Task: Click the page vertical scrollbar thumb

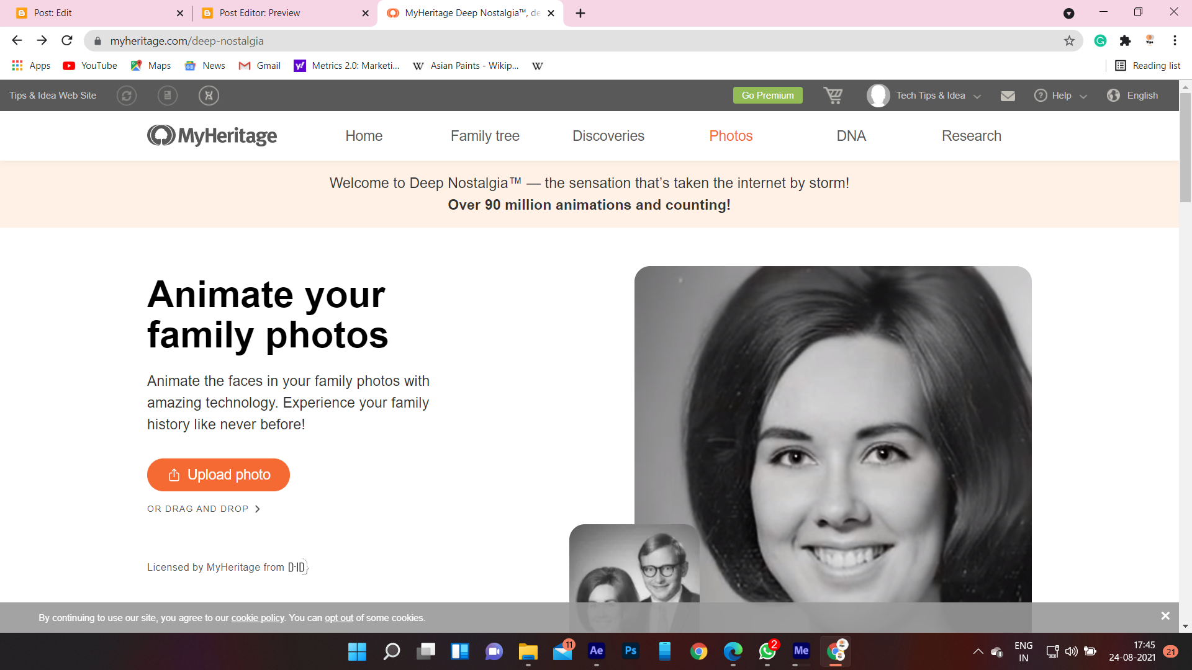Action: click(1185, 147)
